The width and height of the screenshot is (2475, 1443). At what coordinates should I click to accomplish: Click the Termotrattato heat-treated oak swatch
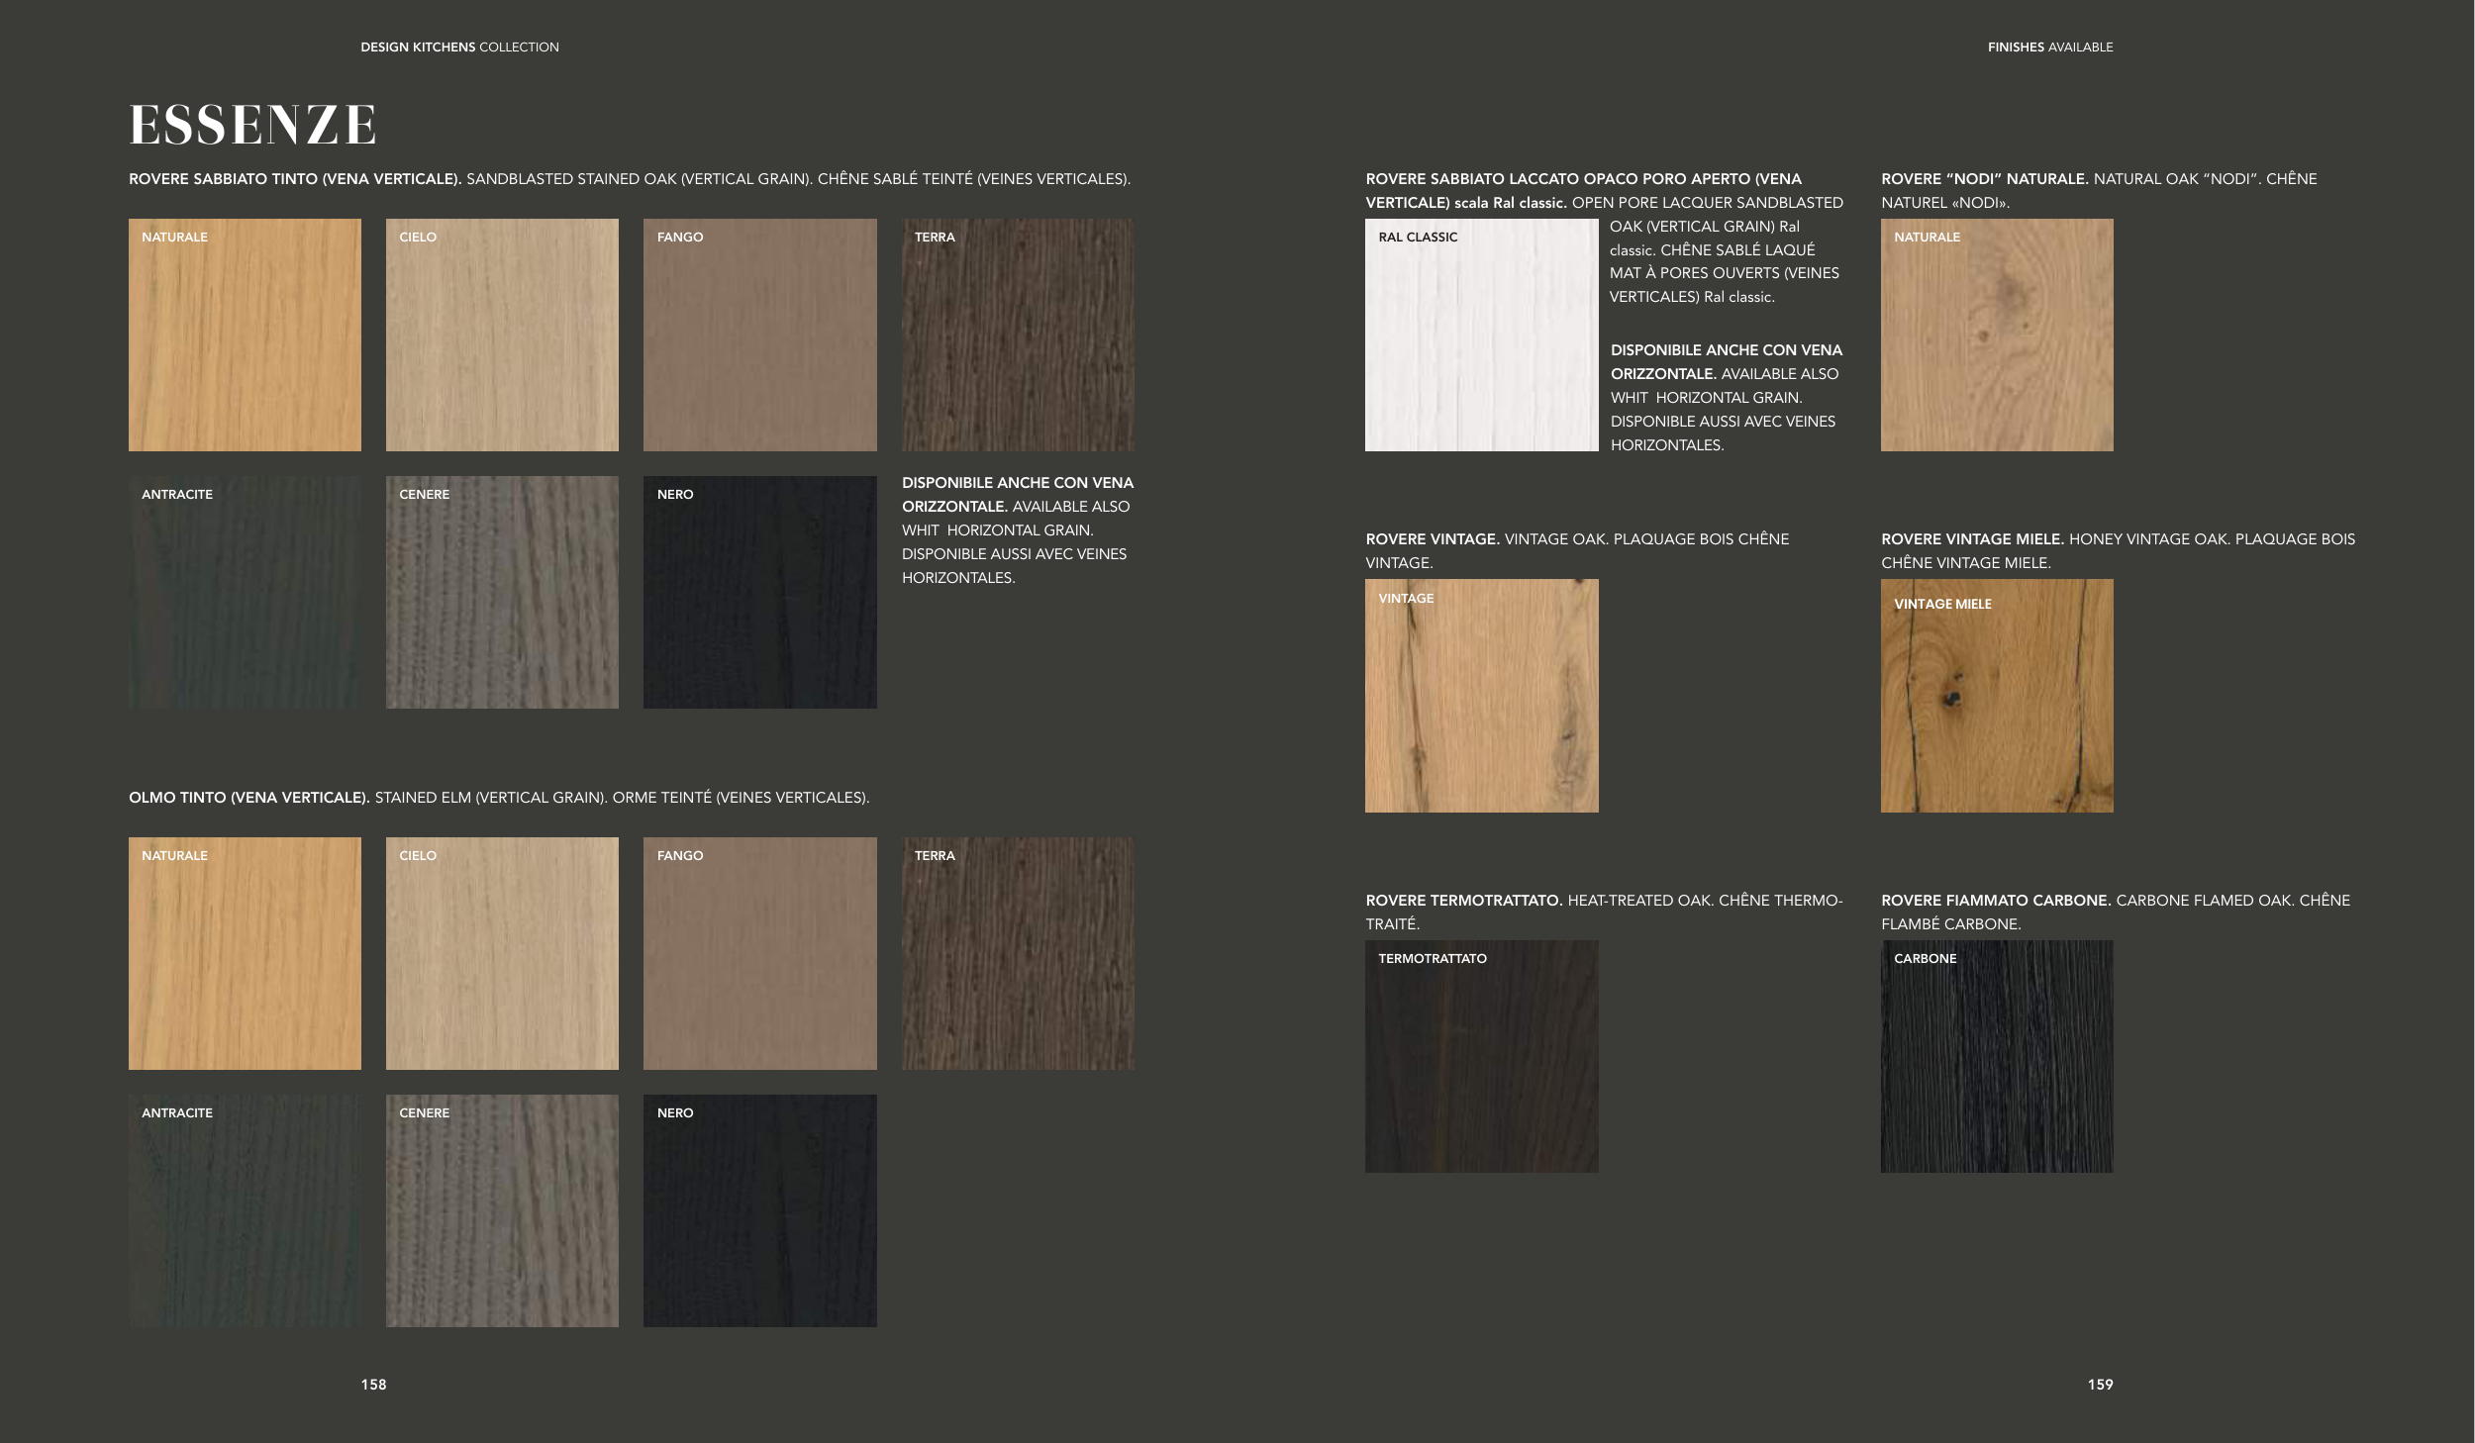click(1481, 1056)
